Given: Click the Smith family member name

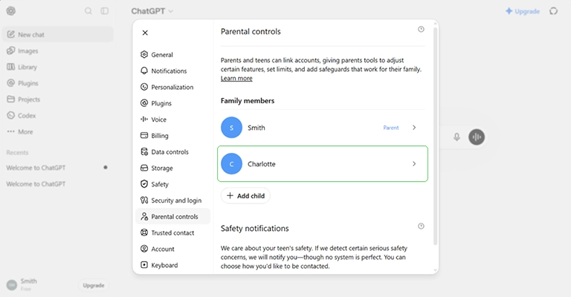Looking at the screenshot, I should 257,128.
